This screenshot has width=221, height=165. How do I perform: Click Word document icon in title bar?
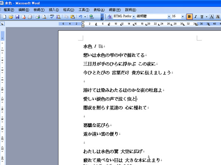click(2, 3)
